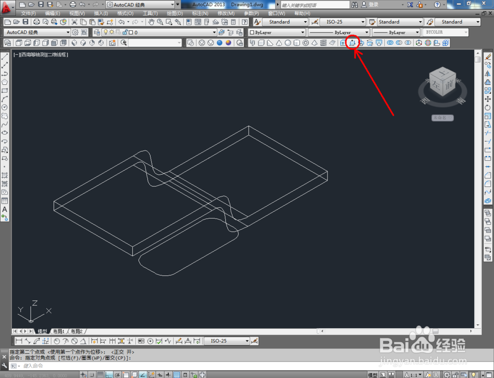Choose the Polygon draw tool

point(5,82)
